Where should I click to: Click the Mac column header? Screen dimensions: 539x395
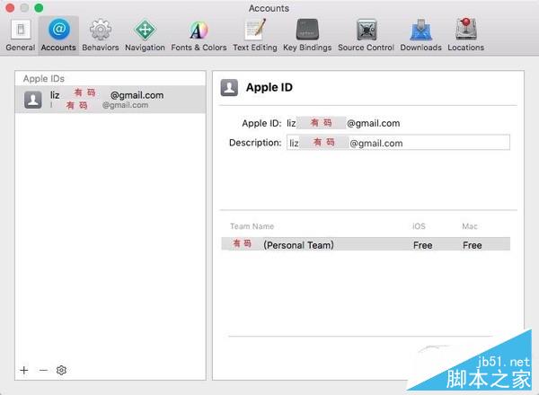click(470, 226)
